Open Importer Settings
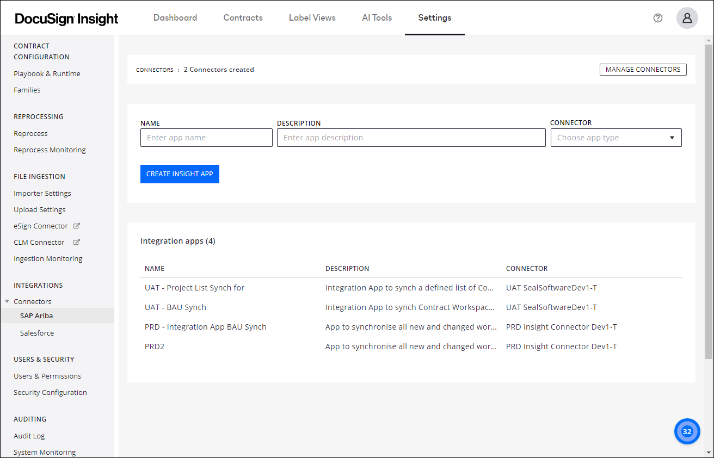 [42, 193]
